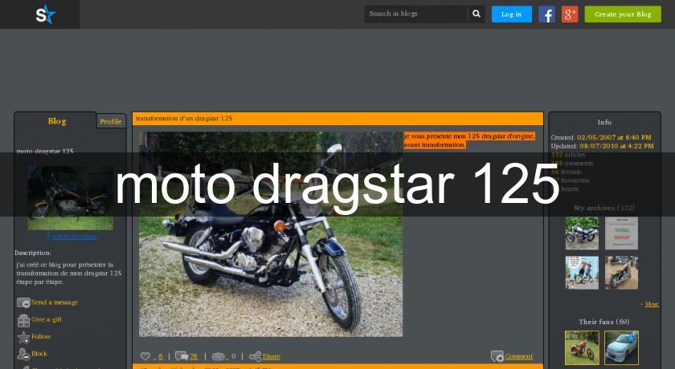Image resolution: width=675 pixels, height=369 pixels.
Task: Click the Block user icon
Action: point(23,355)
